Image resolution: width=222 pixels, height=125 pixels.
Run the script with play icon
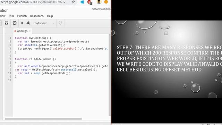point(22,23)
